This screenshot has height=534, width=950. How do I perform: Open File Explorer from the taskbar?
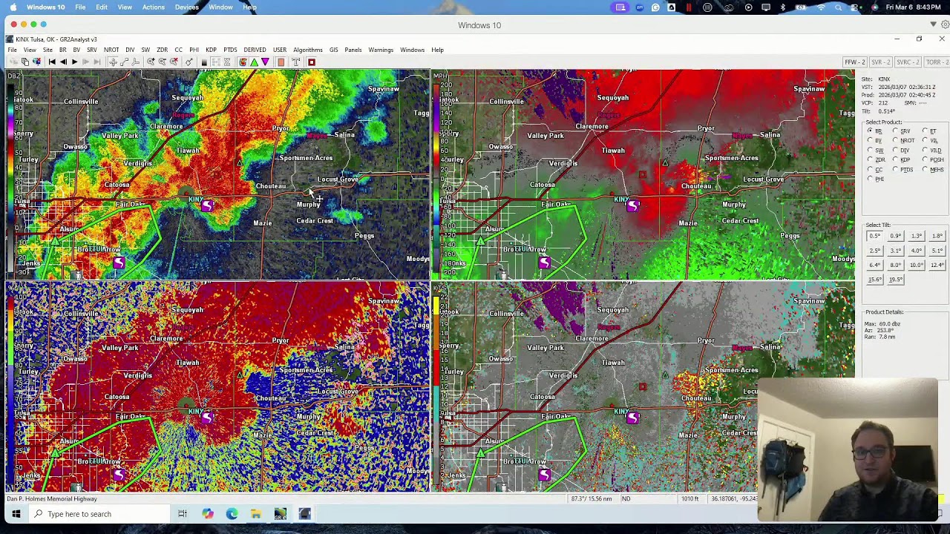pyautogui.click(x=255, y=514)
